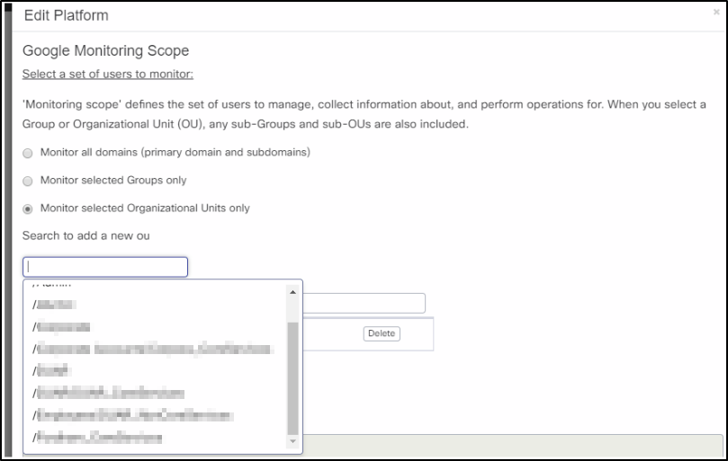This screenshot has width=728, height=461.
Task: Click the 'Edit Platform' dialog title
Action: pos(67,15)
